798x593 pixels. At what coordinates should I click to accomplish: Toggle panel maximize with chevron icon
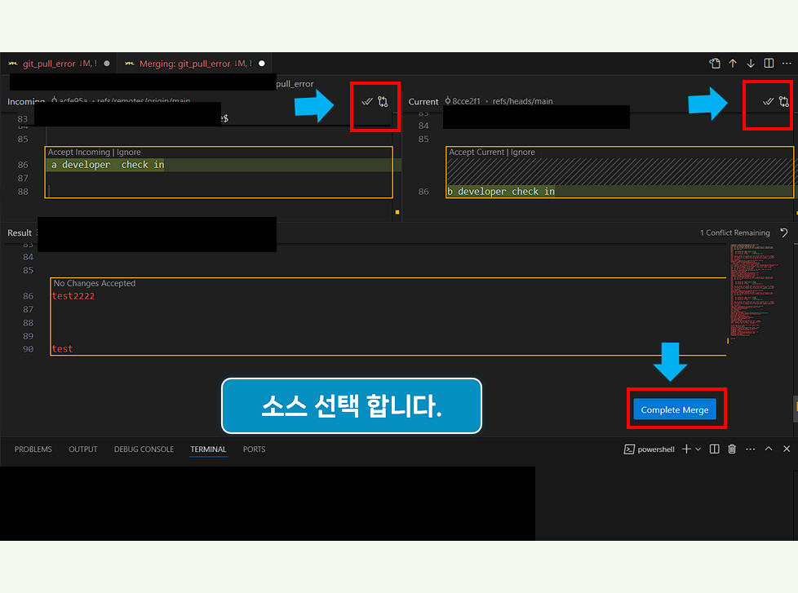768,449
